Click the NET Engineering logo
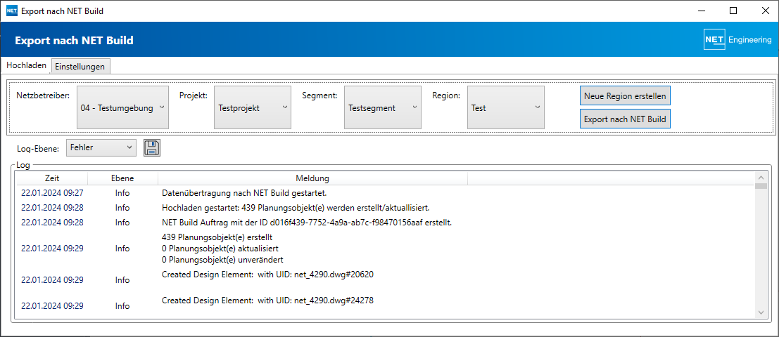This screenshot has height=337, width=779. (737, 40)
